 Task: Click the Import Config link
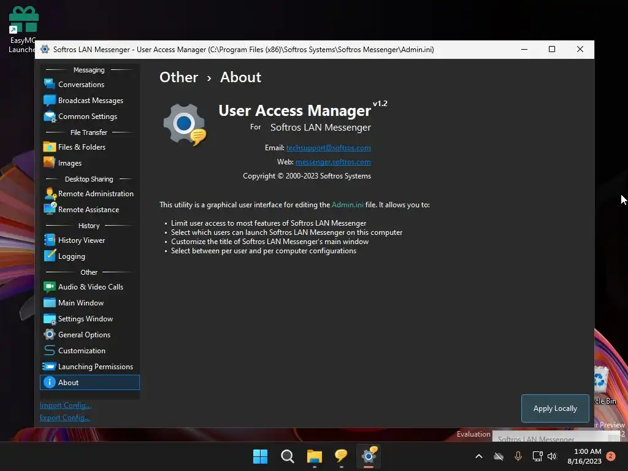[65, 405]
